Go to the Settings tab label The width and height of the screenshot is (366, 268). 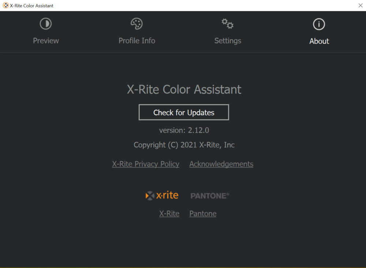228,41
